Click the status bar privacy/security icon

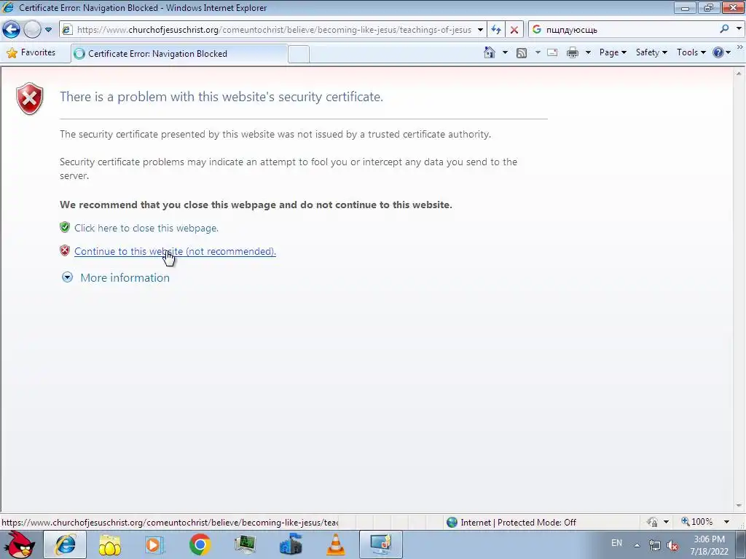coord(652,522)
